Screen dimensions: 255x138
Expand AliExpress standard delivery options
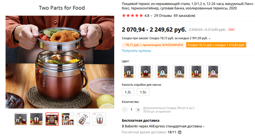tap(204, 127)
